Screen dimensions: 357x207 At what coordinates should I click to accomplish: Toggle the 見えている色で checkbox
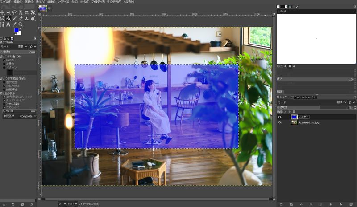(4, 100)
